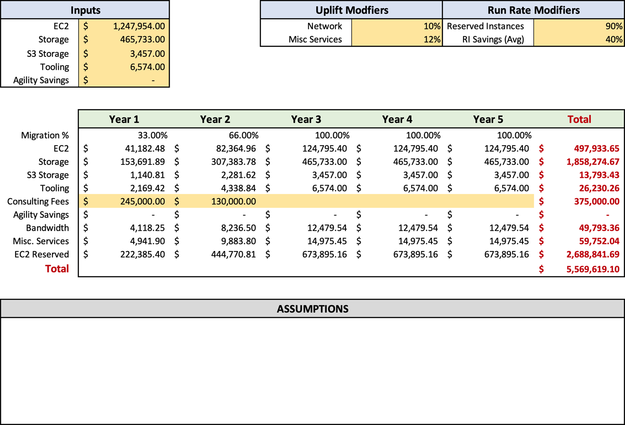Image resolution: width=625 pixels, height=425 pixels.
Task: Click the EC2 Reserved row label
Action: (41, 254)
